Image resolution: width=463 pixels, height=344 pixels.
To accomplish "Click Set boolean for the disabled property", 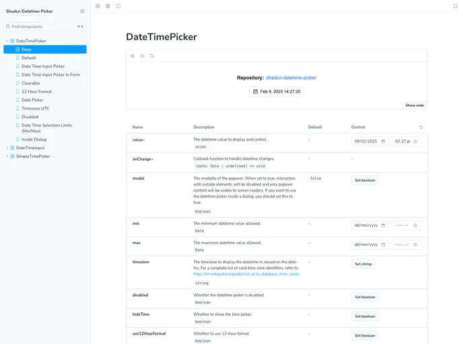I will click(x=365, y=297).
